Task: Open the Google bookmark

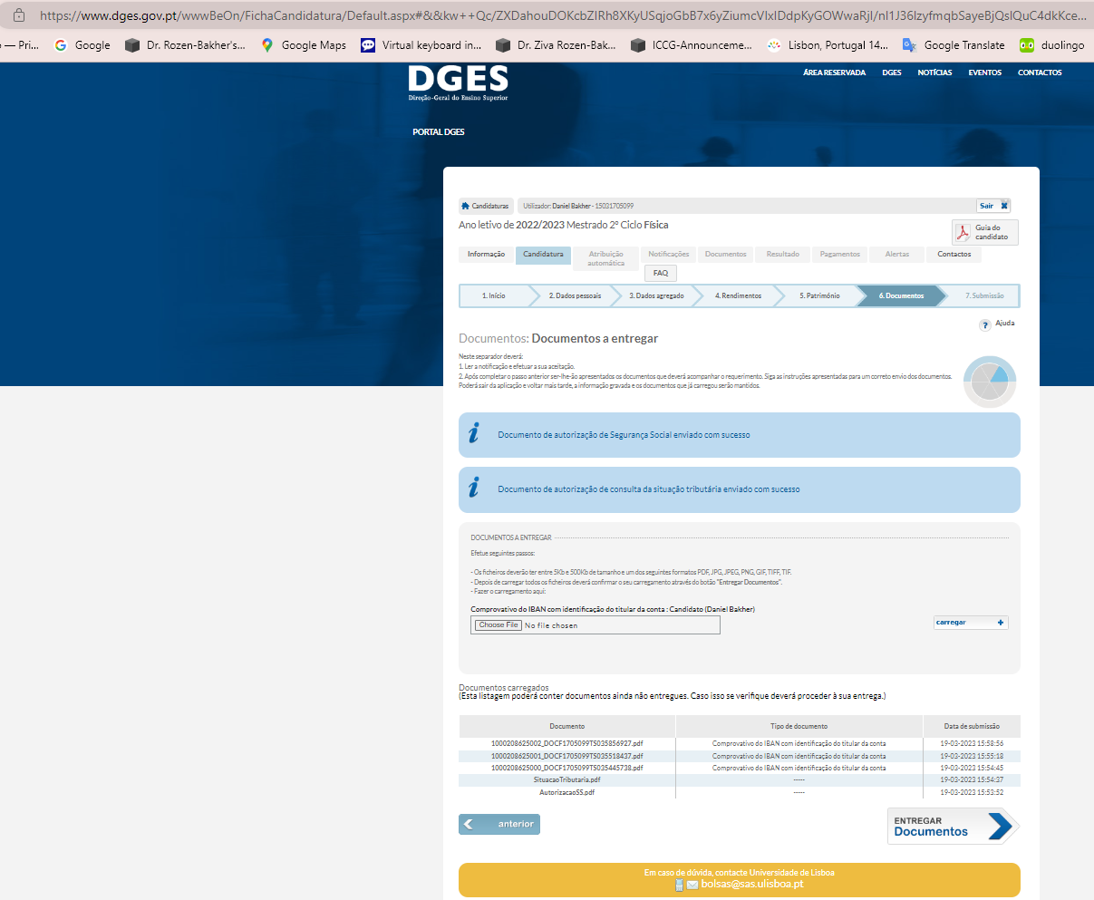Action: pyautogui.click(x=82, y=44)
